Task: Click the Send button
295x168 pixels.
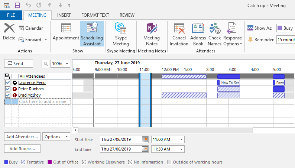Action: (x=19, y=64)
